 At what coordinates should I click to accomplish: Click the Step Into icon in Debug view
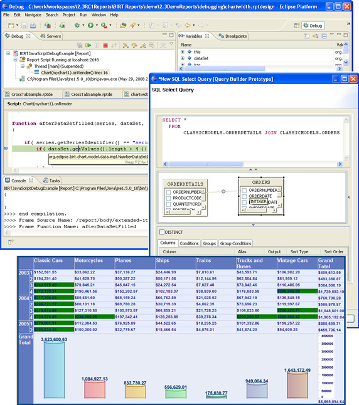point(126,46)
